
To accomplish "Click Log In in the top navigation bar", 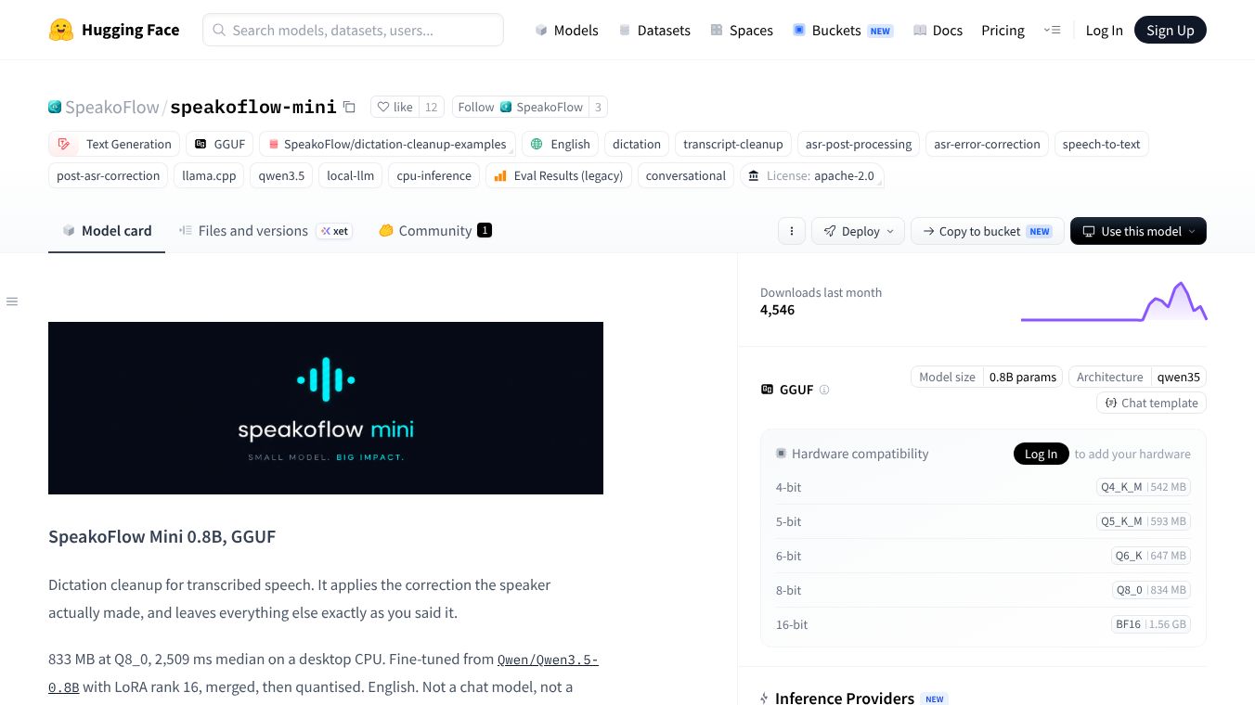I will point(1104,30).
